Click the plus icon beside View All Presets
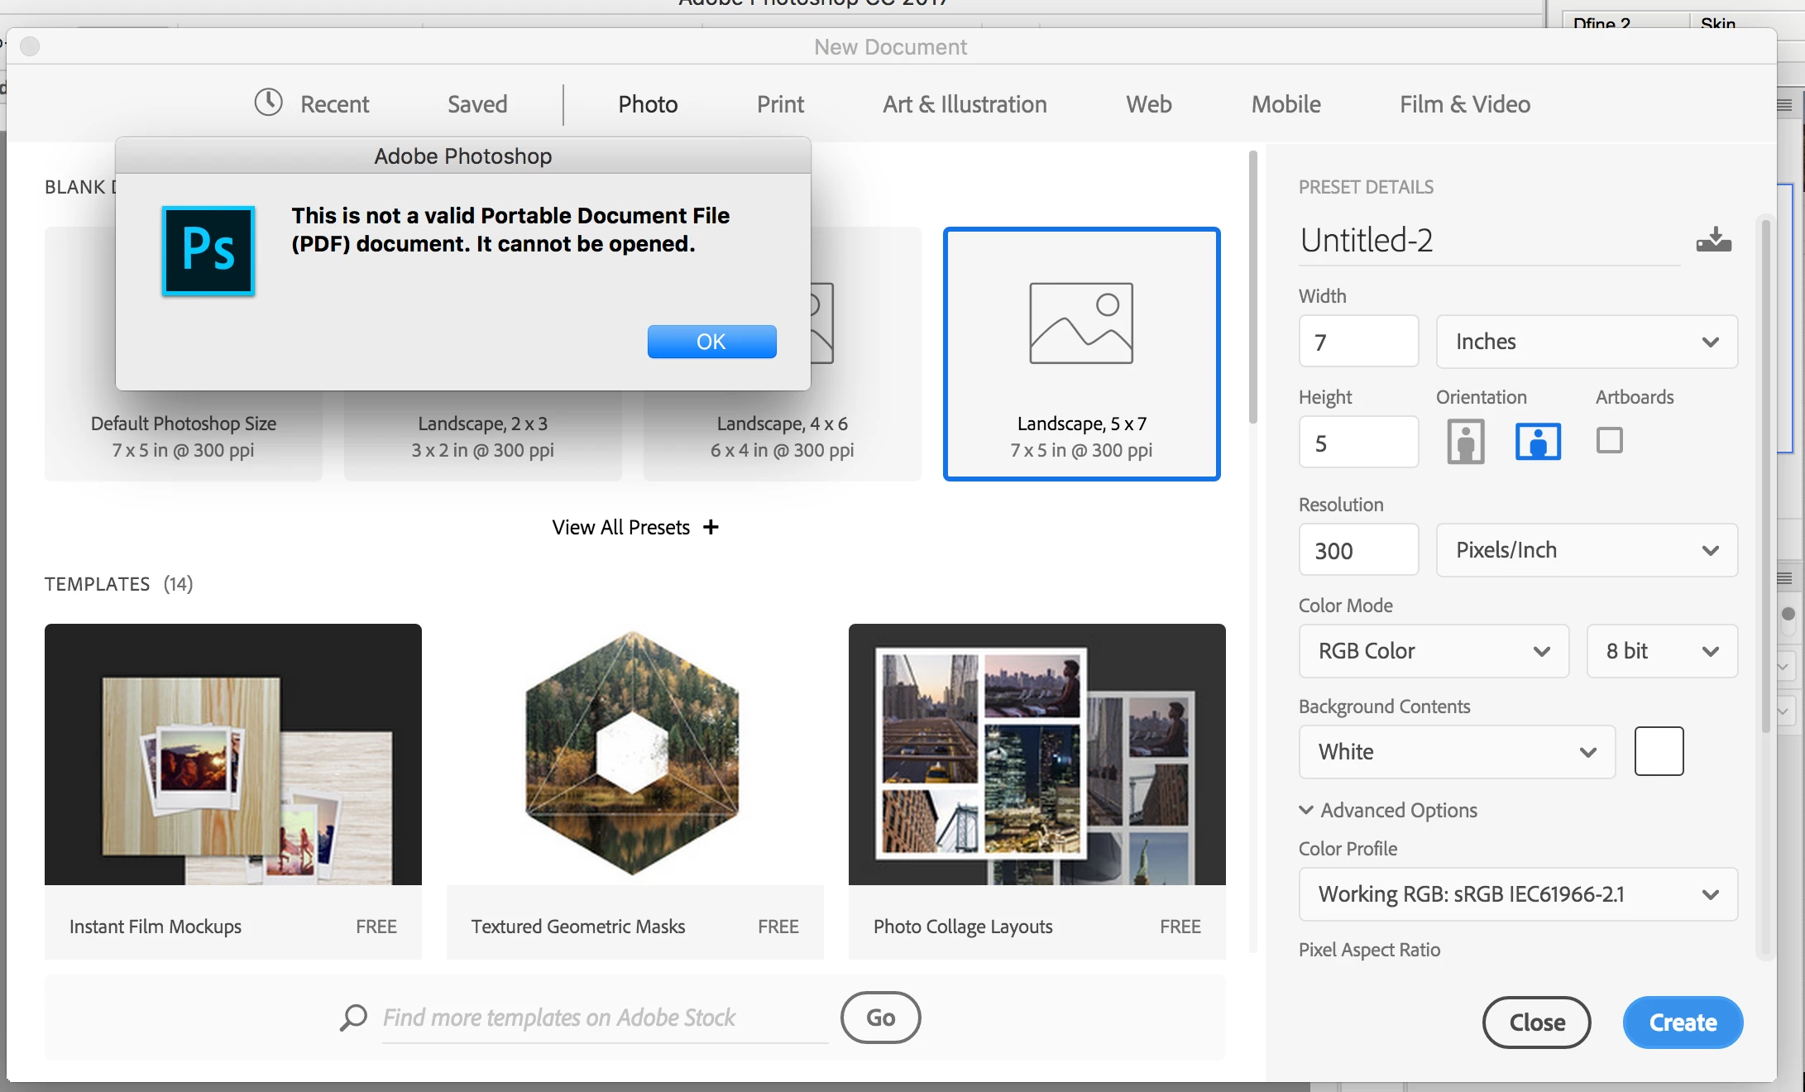Image resolution: width=1805 pixels, height=1092 pixels. [x=711, y=527]
